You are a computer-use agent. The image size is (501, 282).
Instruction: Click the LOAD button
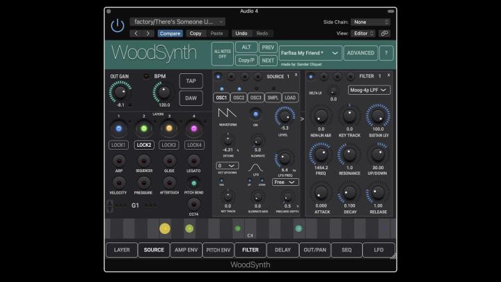290,98
